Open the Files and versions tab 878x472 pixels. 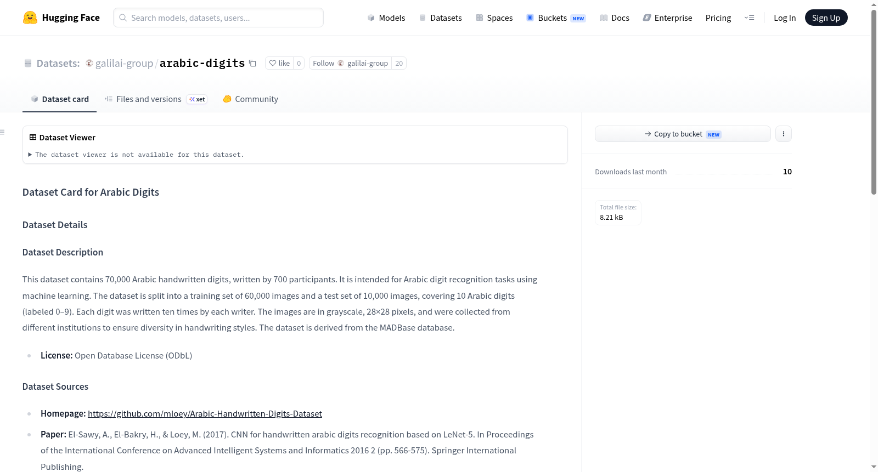point(156,99)
